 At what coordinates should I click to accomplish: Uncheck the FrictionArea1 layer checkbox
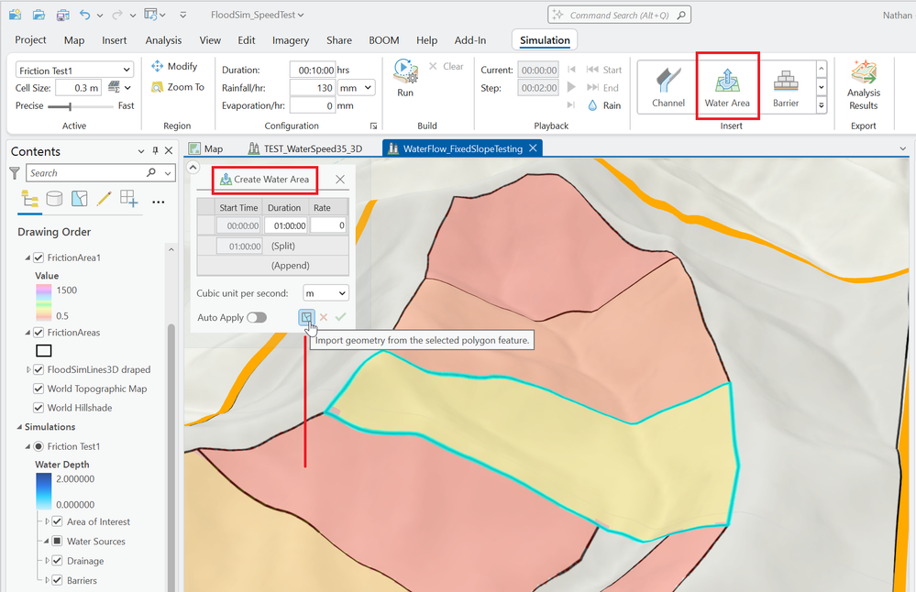(x=39, y=258)
